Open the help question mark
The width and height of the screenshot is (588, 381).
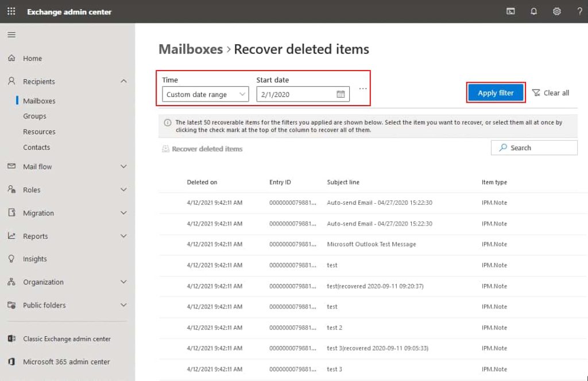click(579, 11)
